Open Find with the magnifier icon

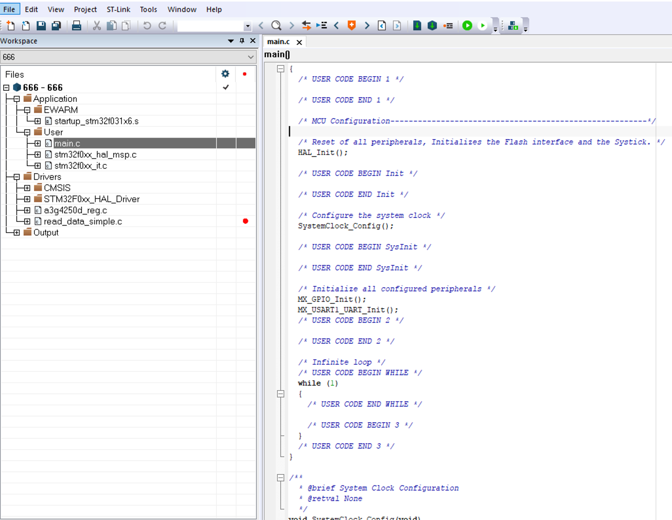click(276, 25)
